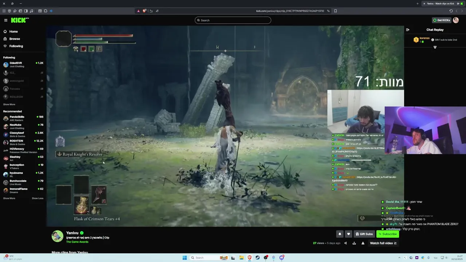Expand recommended list with Show More
Screen dimensions: 466x262
(x=9, y=198)
